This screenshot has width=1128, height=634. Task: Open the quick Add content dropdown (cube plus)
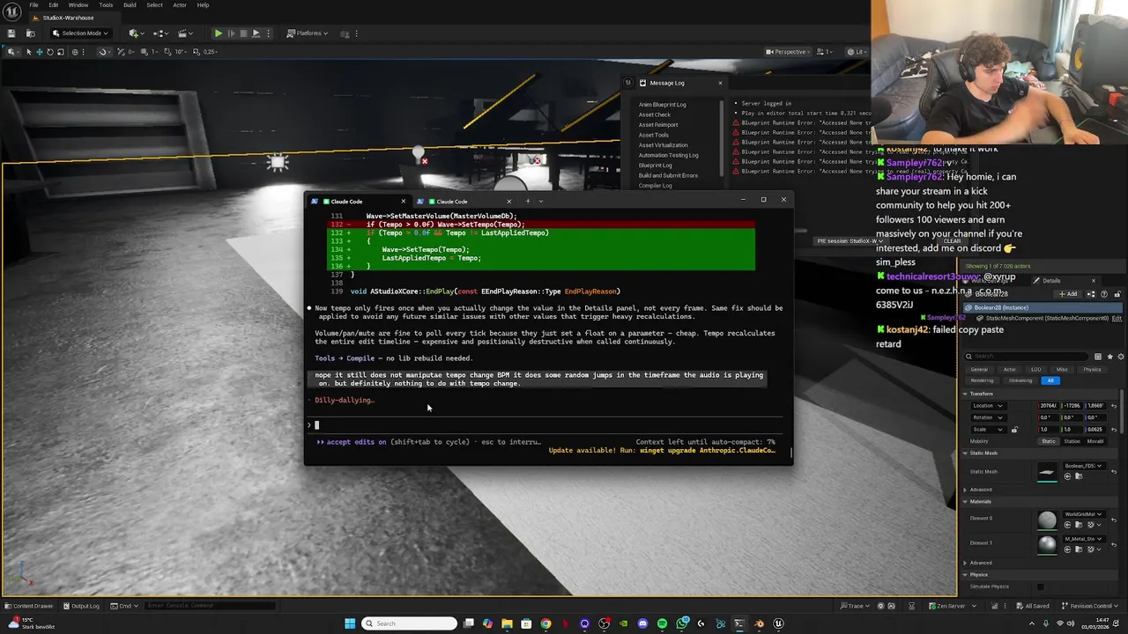[136, 33]
